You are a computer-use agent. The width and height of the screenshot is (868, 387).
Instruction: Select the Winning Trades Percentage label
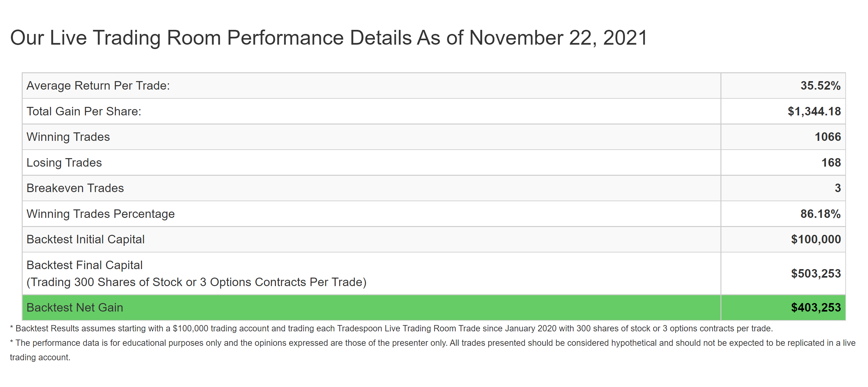[x=100, y=213]
